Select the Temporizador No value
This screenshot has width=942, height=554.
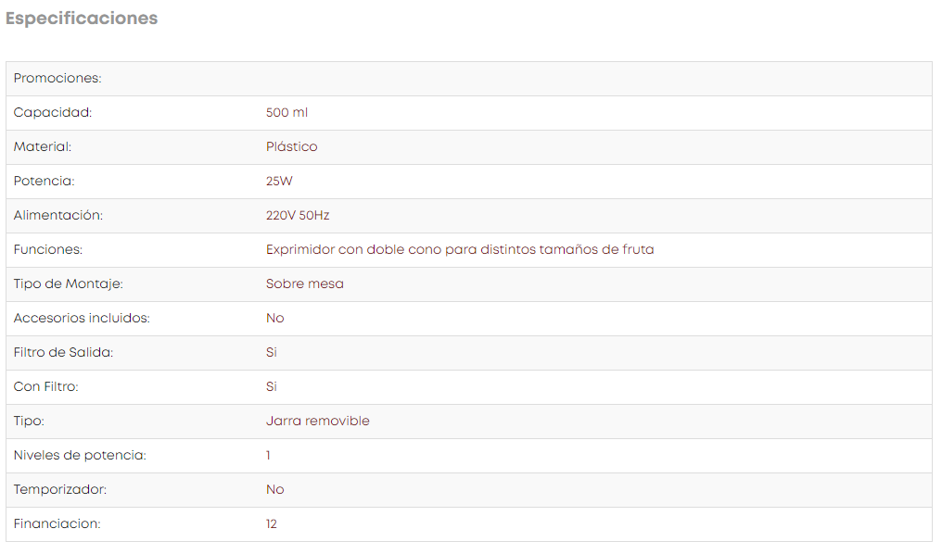275,489
